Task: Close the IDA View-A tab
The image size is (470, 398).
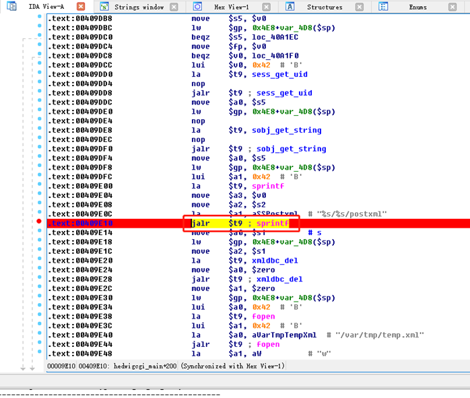Action: [x=81, y=7]
